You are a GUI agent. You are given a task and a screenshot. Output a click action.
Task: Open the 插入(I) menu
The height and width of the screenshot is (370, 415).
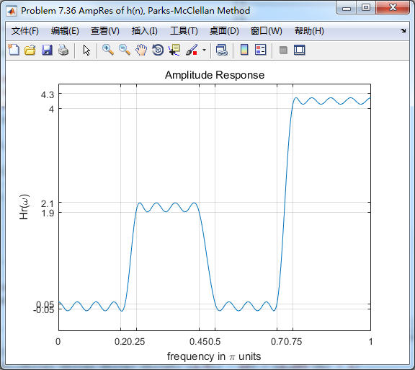pos(145,31)
